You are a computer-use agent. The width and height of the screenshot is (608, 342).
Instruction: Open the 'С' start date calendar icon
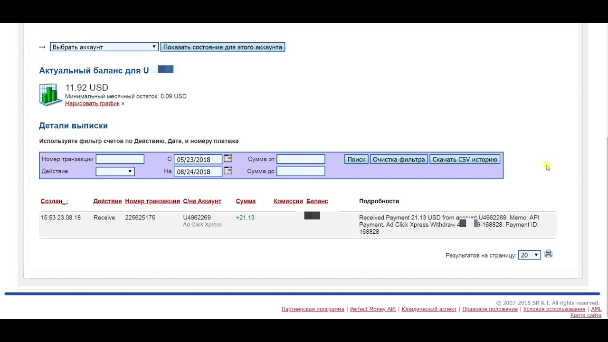pos(228,158)
